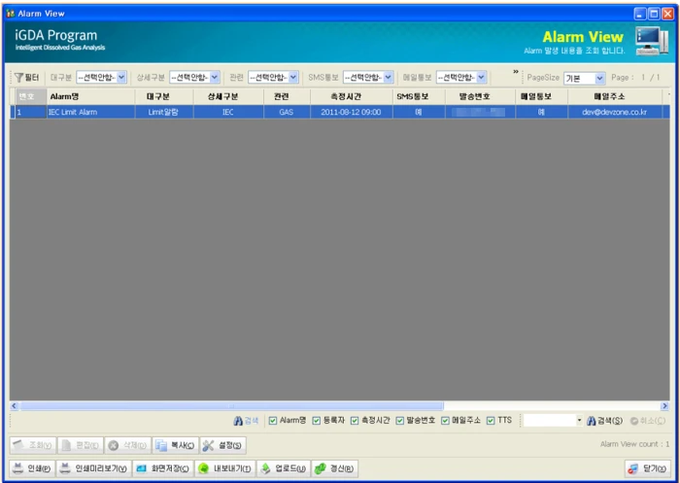The height and width of the screenshot is (483, 680).
Task: Select the IEC Limit Alarm cell
Action: [x=90, y=112]
